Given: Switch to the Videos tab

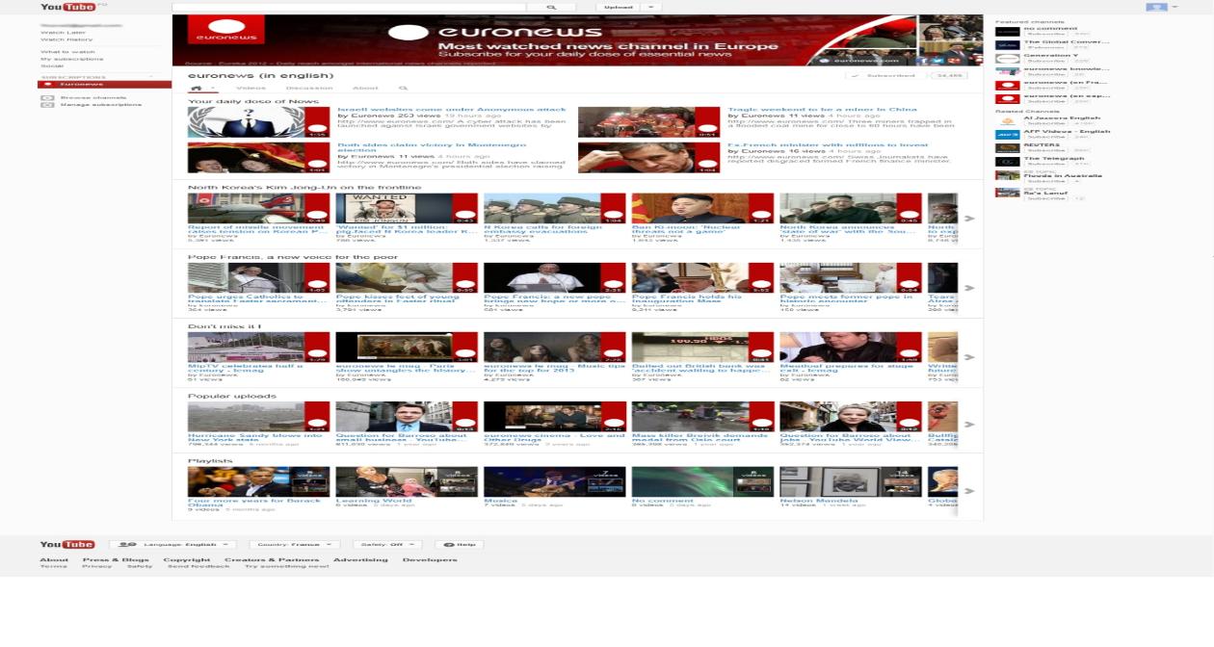Looking at the screenshot, I should click(251, 88).
